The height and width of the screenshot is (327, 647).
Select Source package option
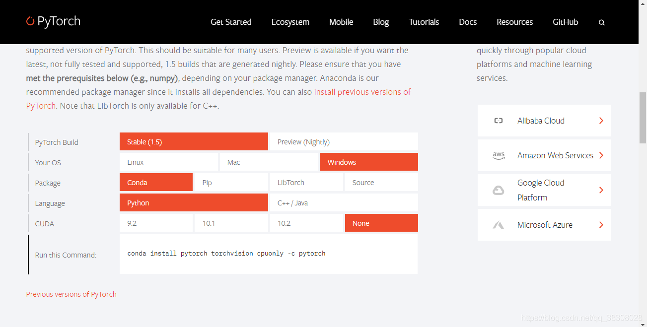pyautogui.click(x=381, y=182)
